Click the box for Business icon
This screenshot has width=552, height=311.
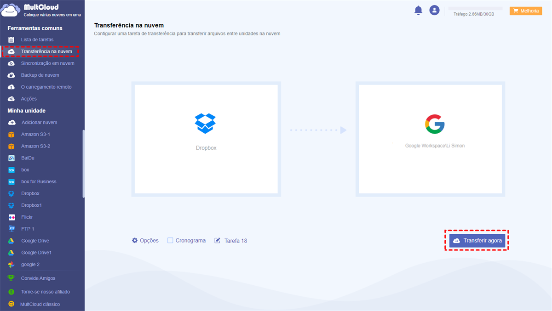tap(11, 182)
